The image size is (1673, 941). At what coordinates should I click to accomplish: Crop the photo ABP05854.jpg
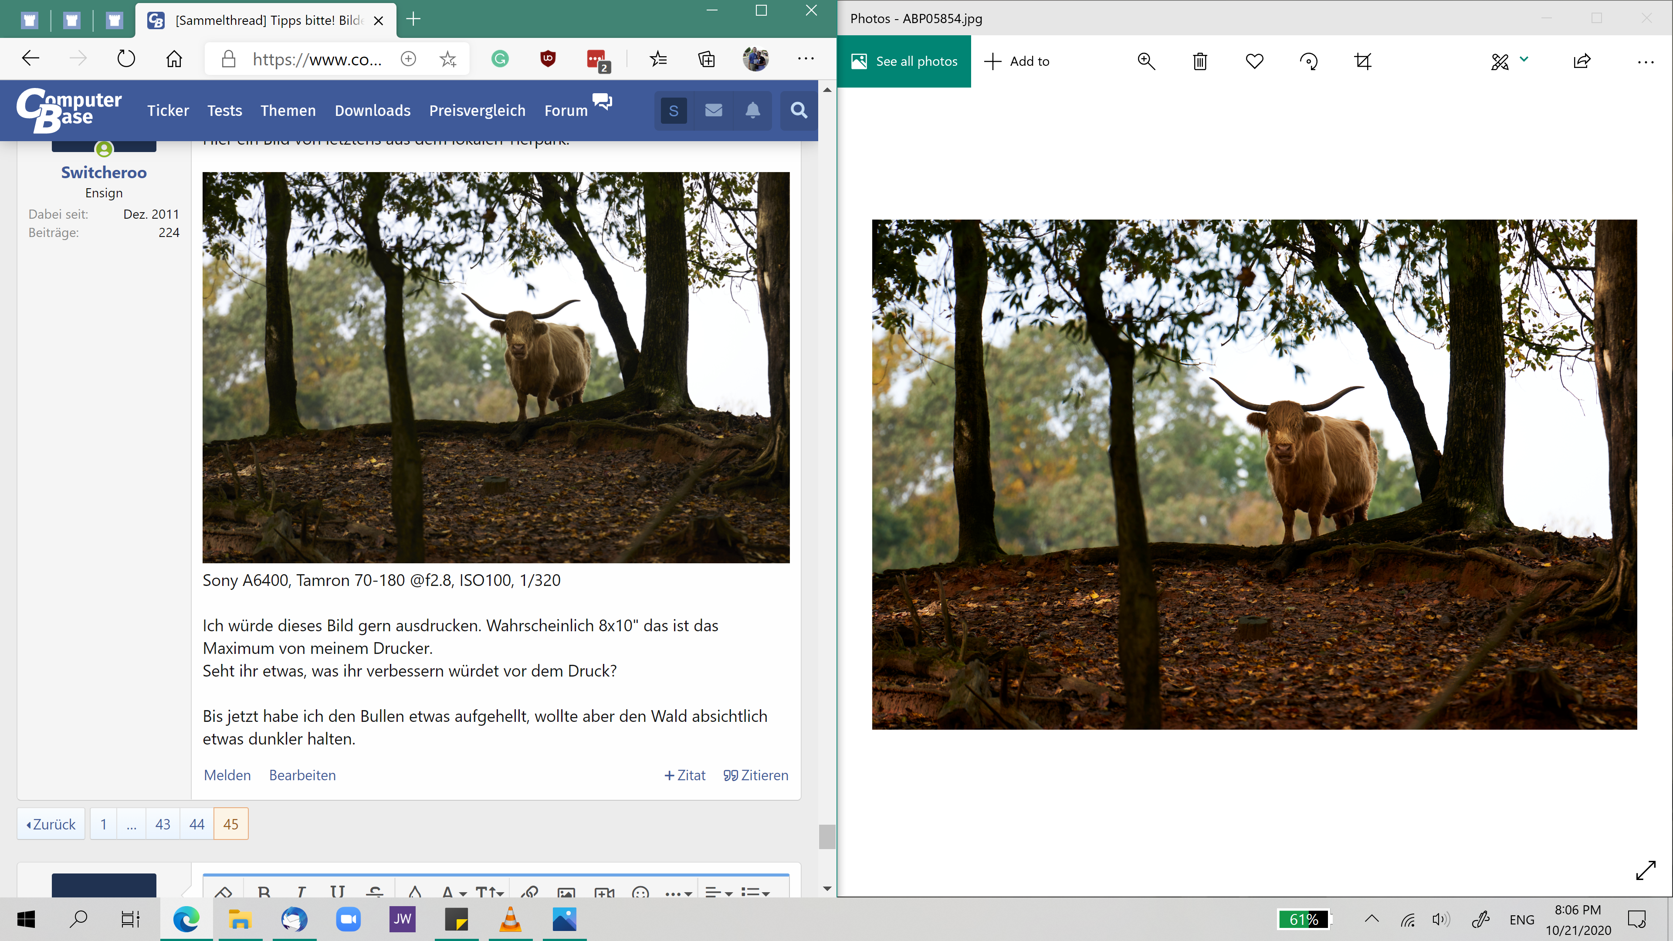tap(1362, 61)
